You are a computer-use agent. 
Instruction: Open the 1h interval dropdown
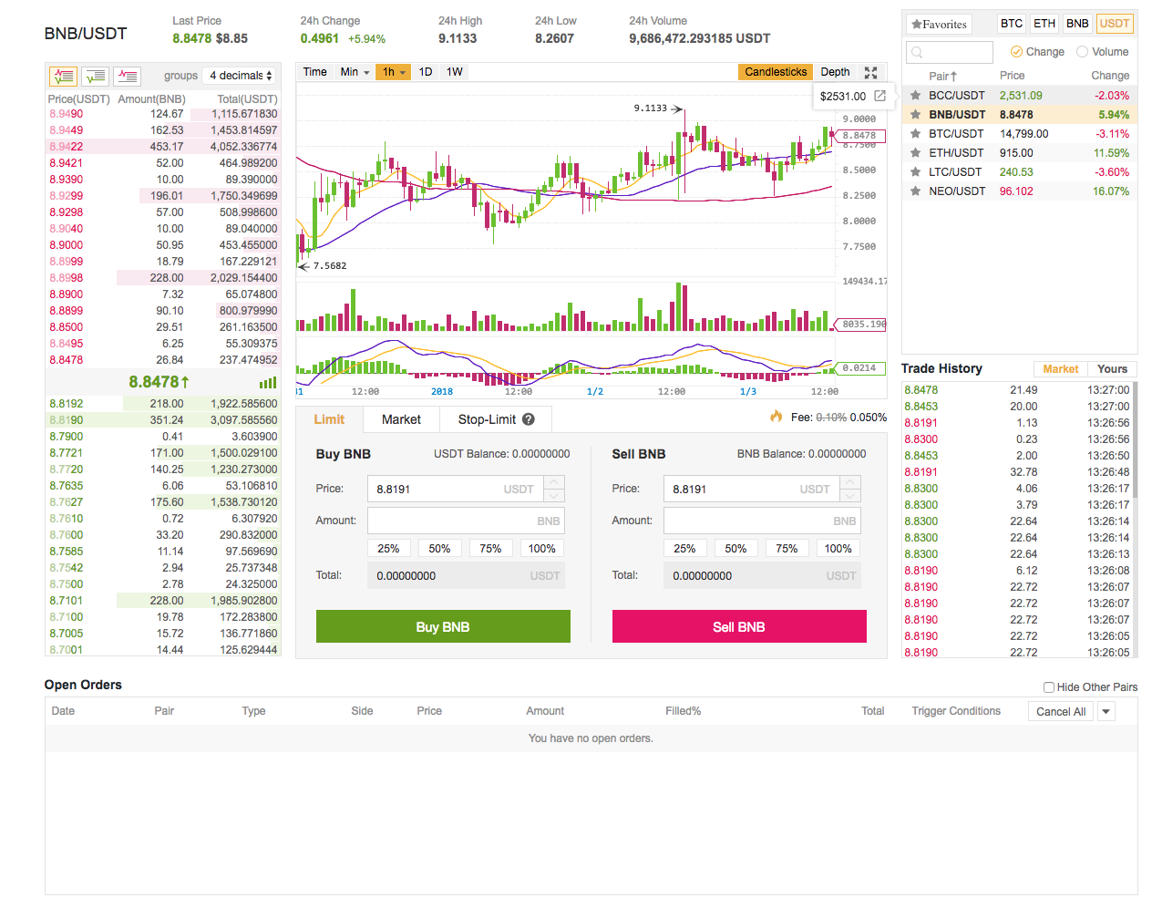(x=394, y=72)
